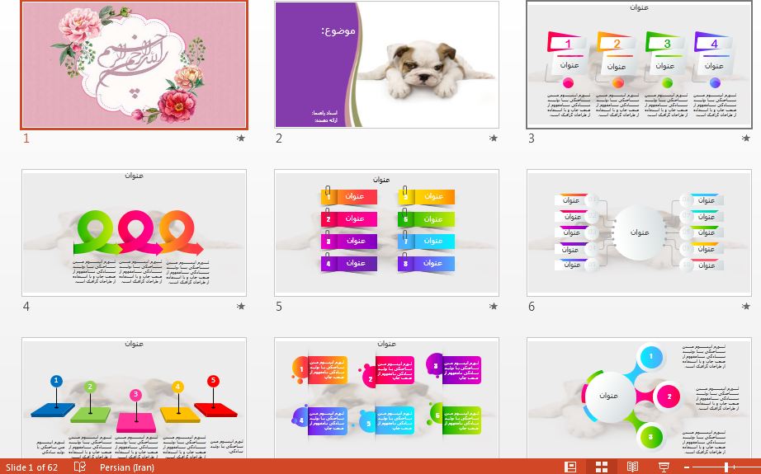Click the spell check icon in status bar

click(80, 467)
